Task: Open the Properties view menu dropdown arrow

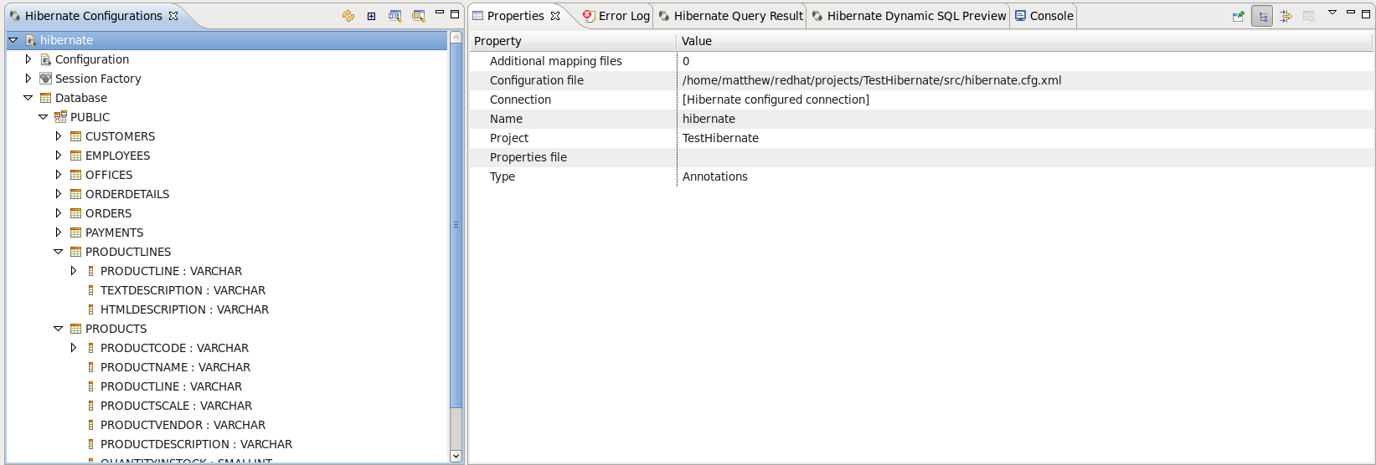Action: (1332, 13)
